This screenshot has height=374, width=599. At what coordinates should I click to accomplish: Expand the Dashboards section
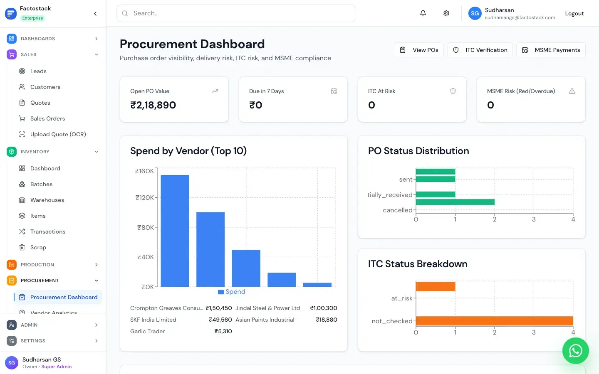click(97, 39)
